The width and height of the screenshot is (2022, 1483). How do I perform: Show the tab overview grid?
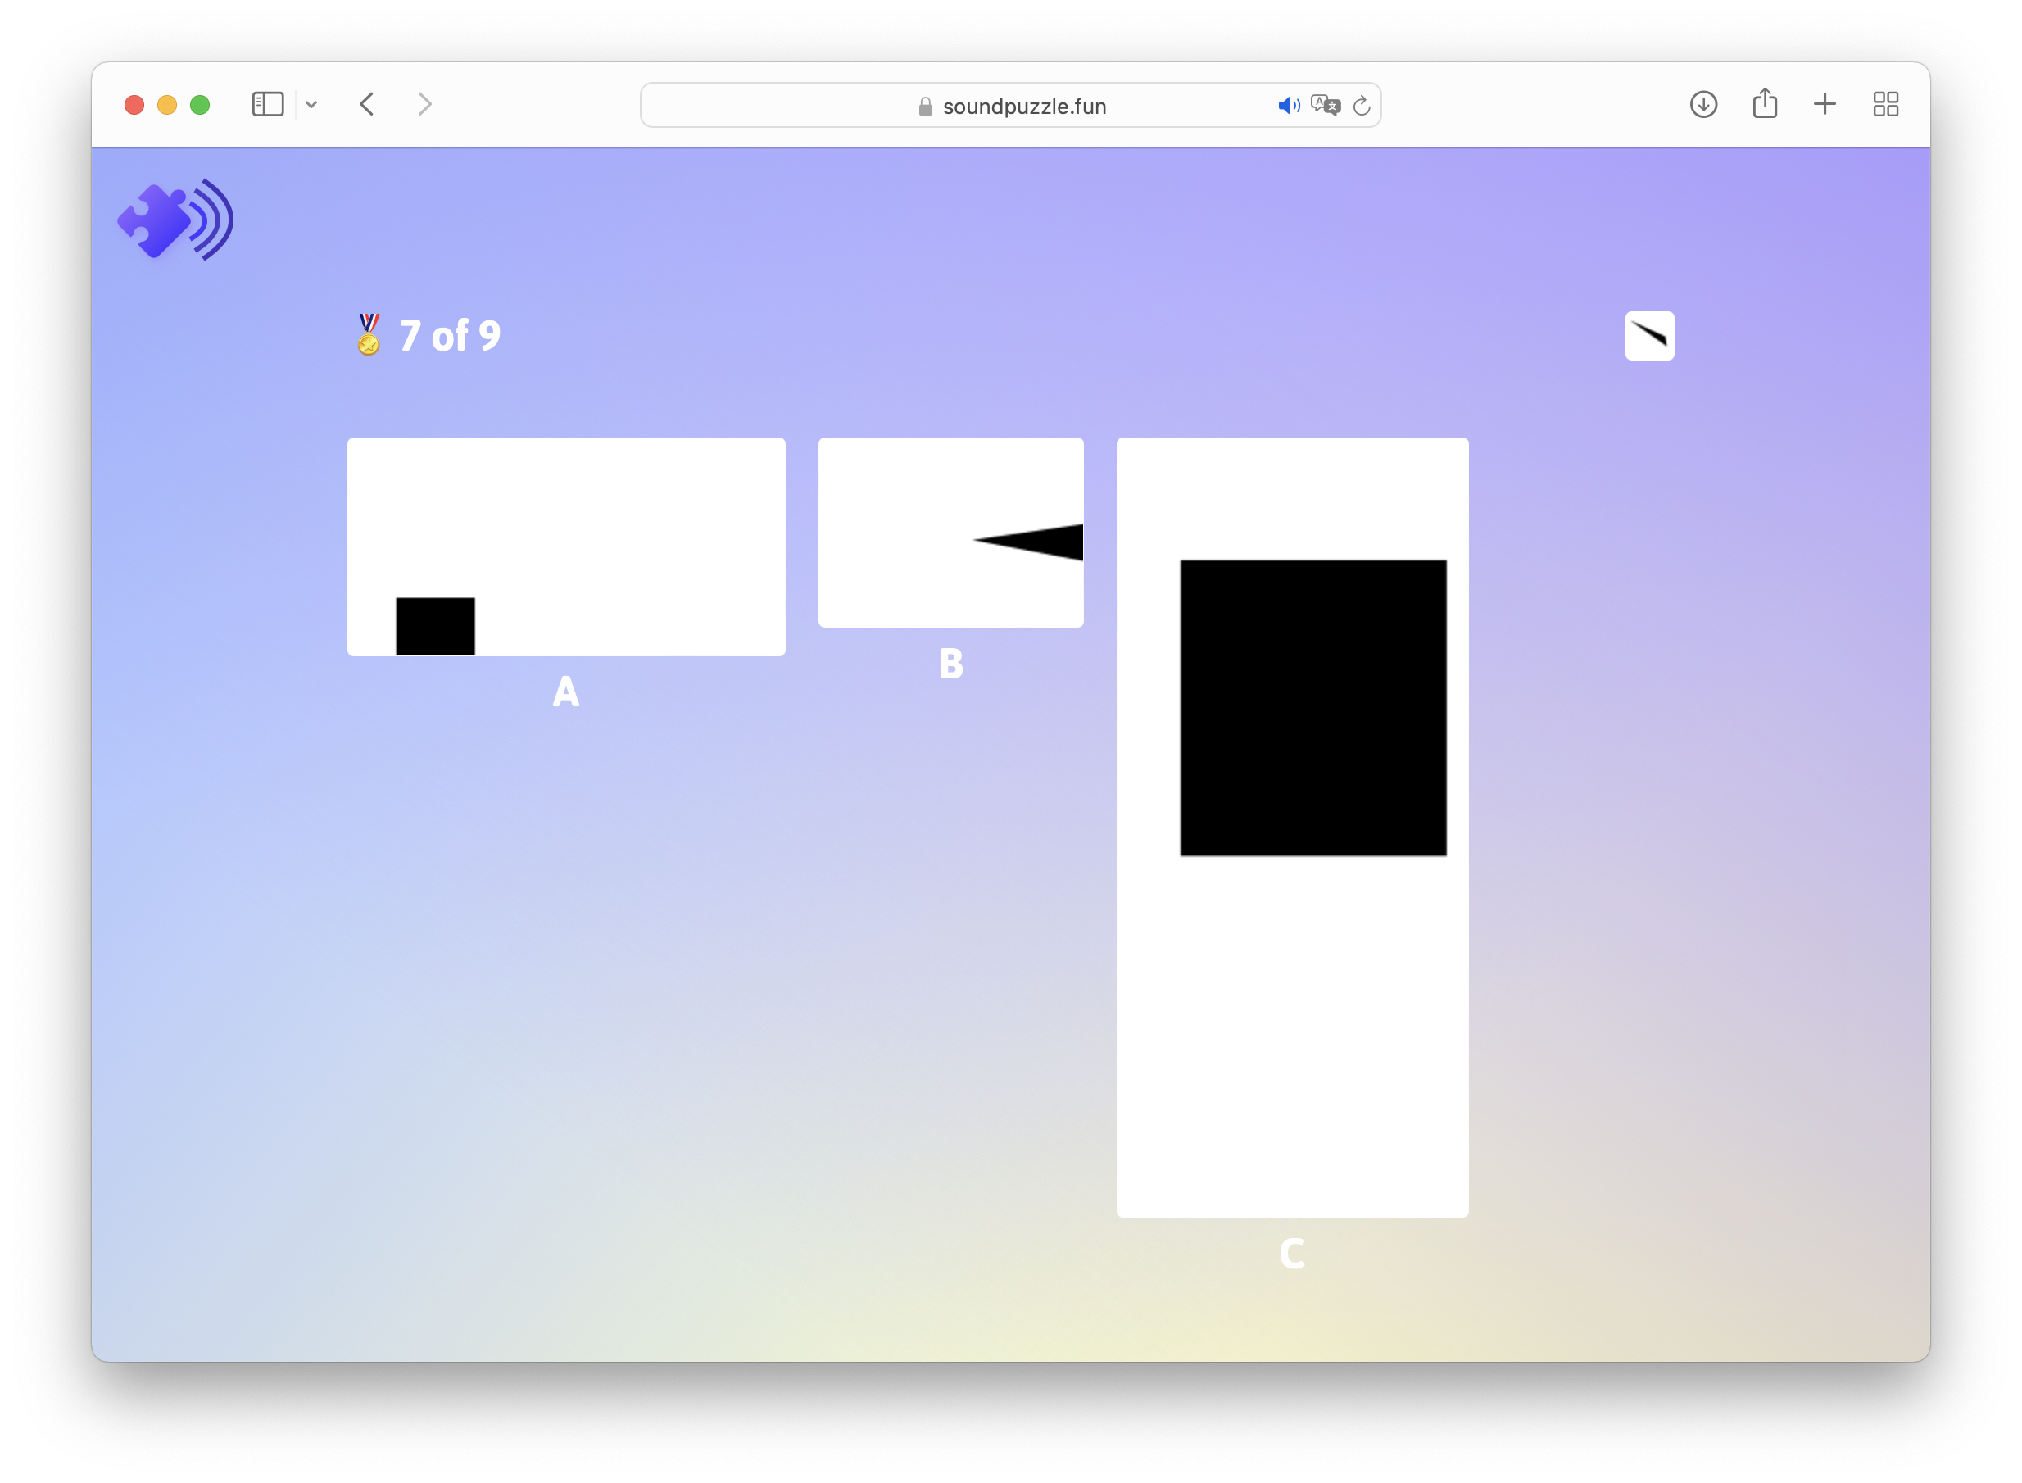click(x=1885, y=104)
